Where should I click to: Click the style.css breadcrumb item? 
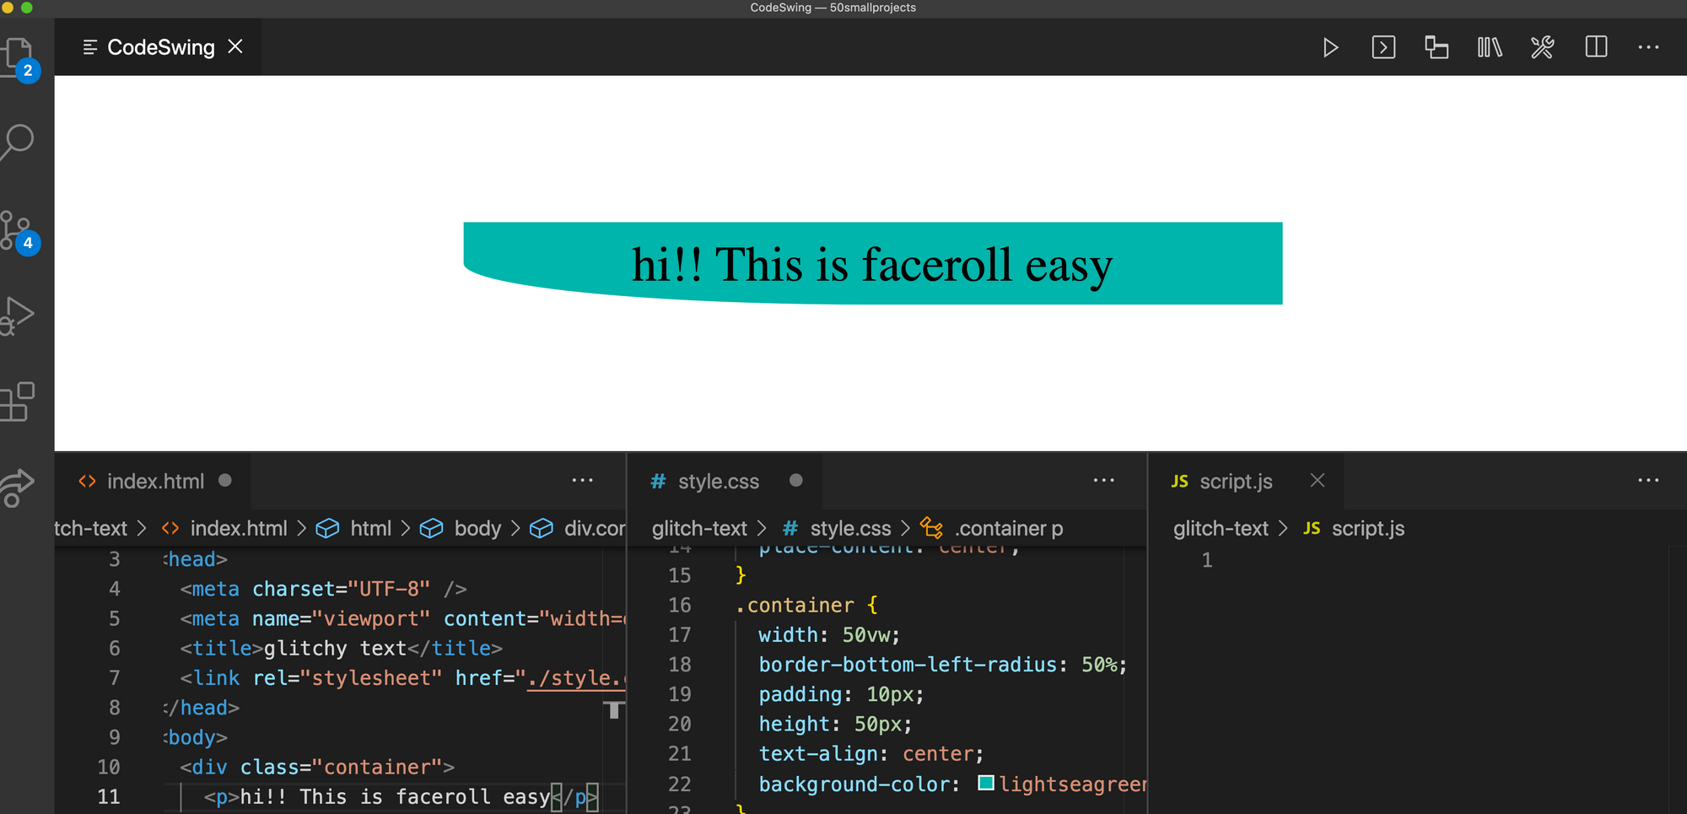click(837, 528)
